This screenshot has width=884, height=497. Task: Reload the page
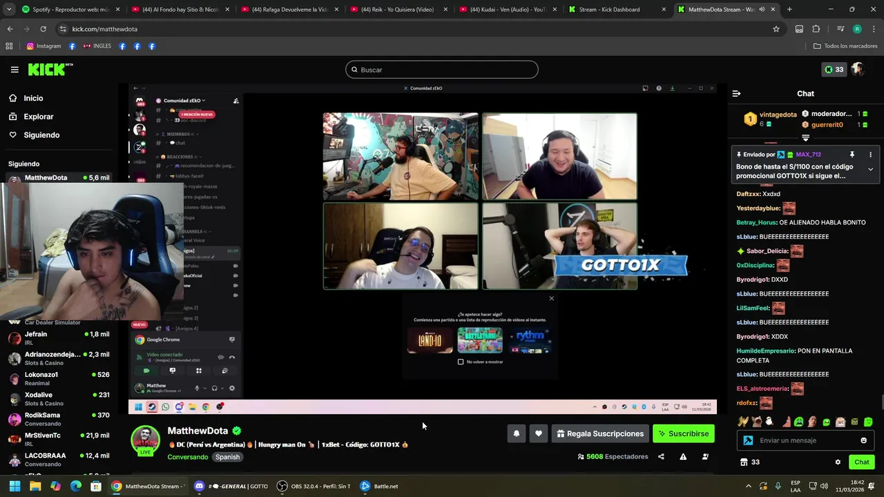(43, 29)
